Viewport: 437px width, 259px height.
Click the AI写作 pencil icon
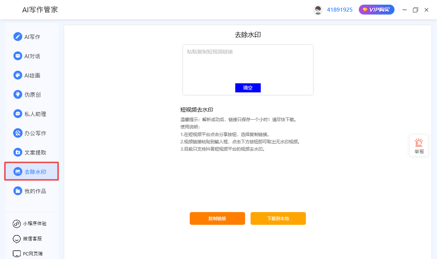click(17, 37)
